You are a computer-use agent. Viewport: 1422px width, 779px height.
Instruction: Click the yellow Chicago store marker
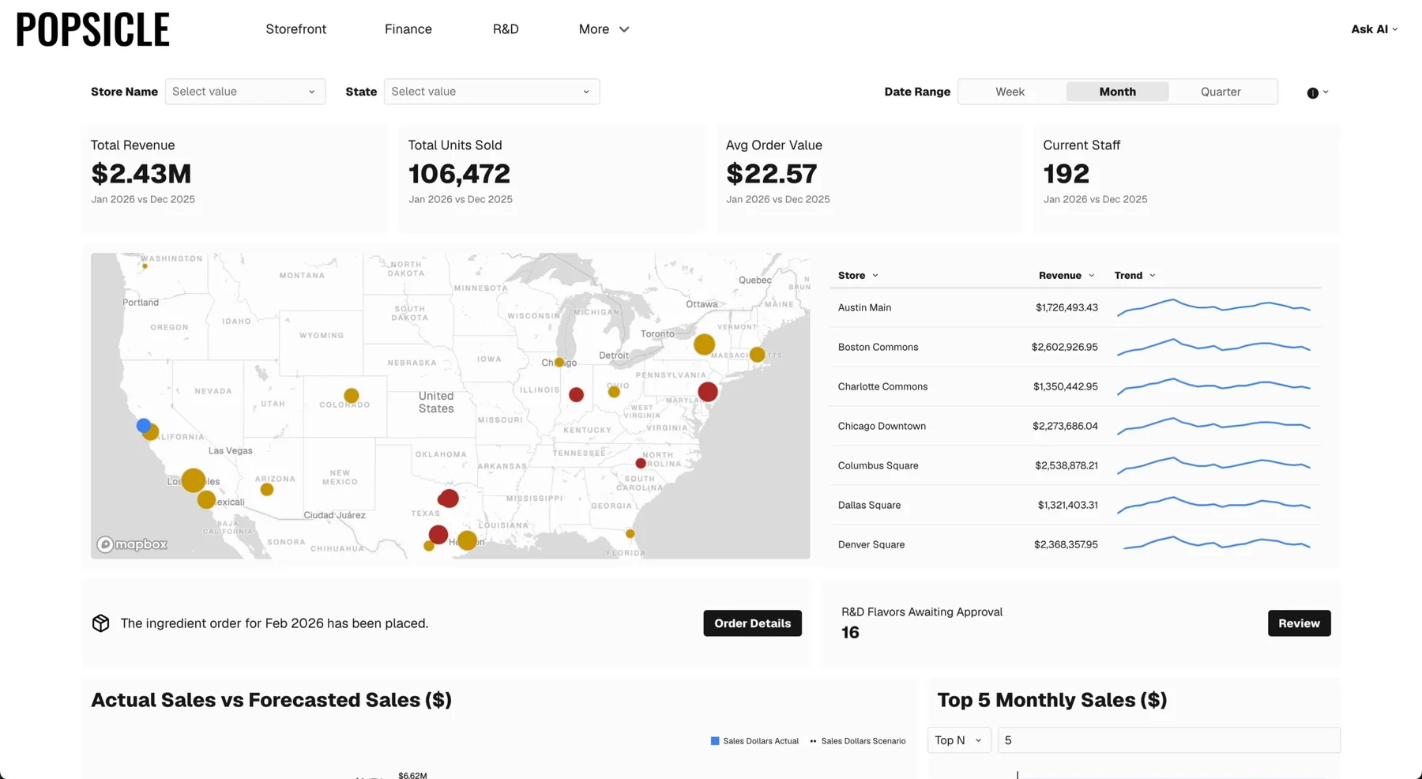559,362
